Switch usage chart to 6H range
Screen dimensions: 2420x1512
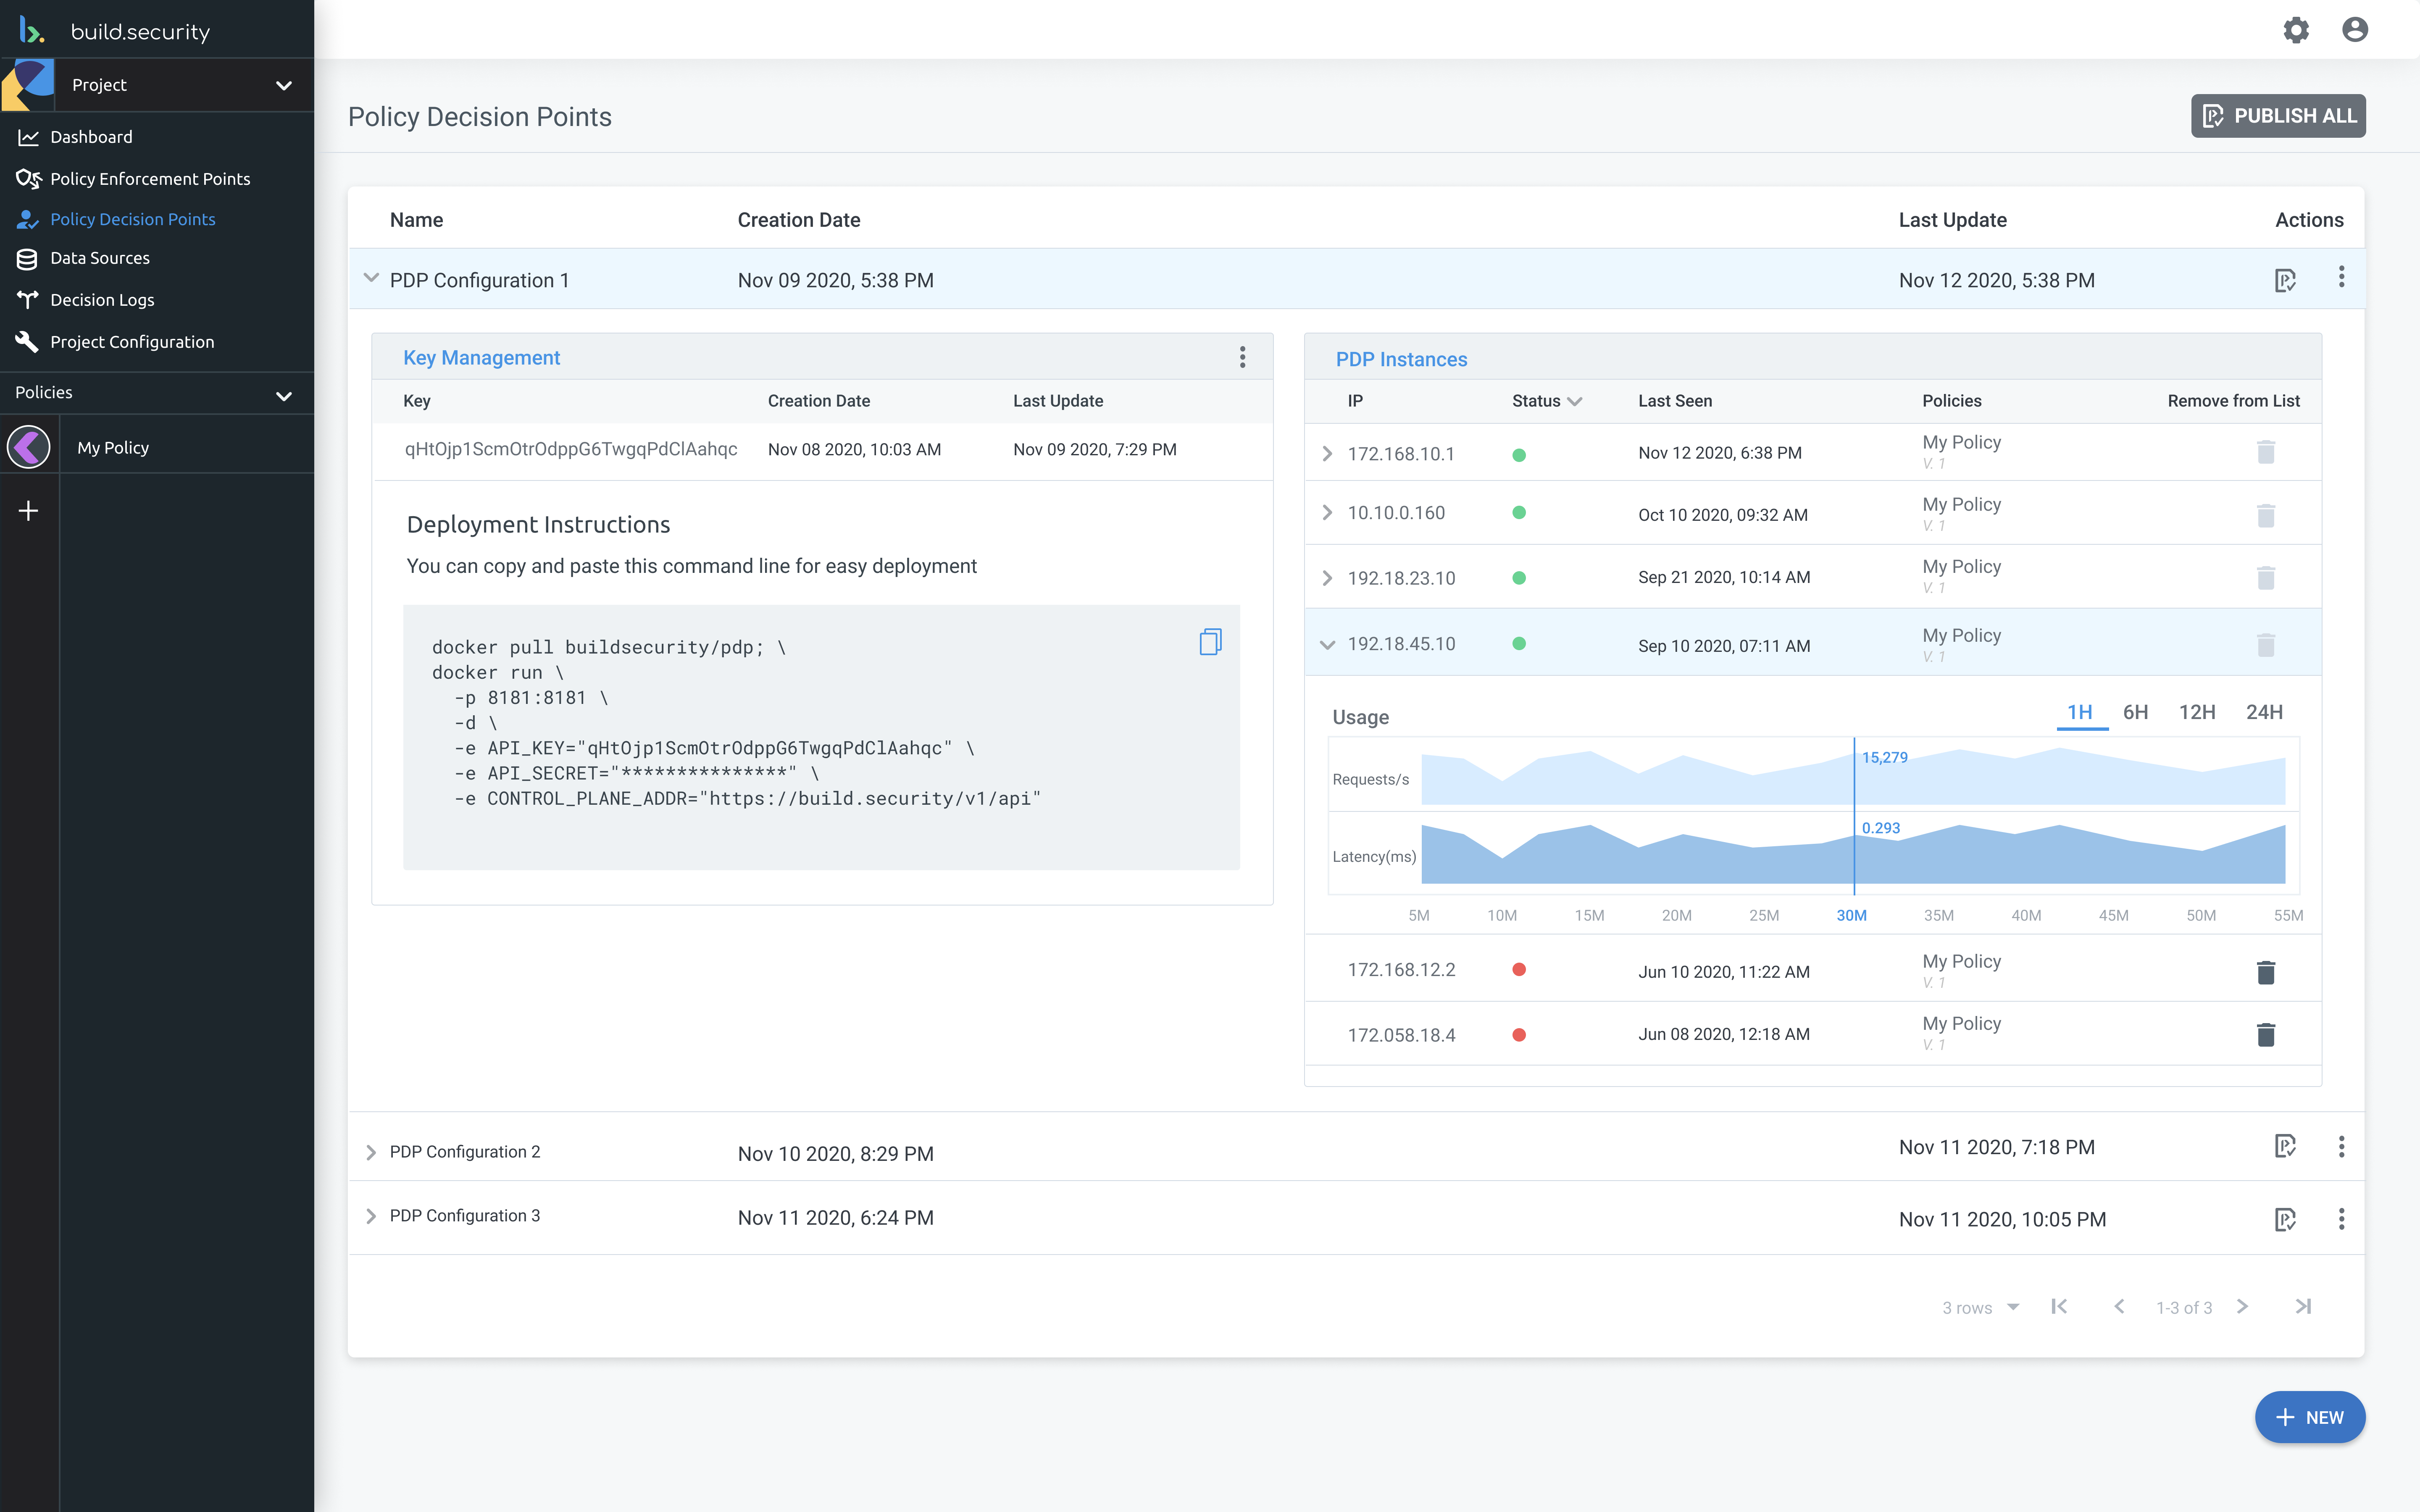(x=2135, y=712)
